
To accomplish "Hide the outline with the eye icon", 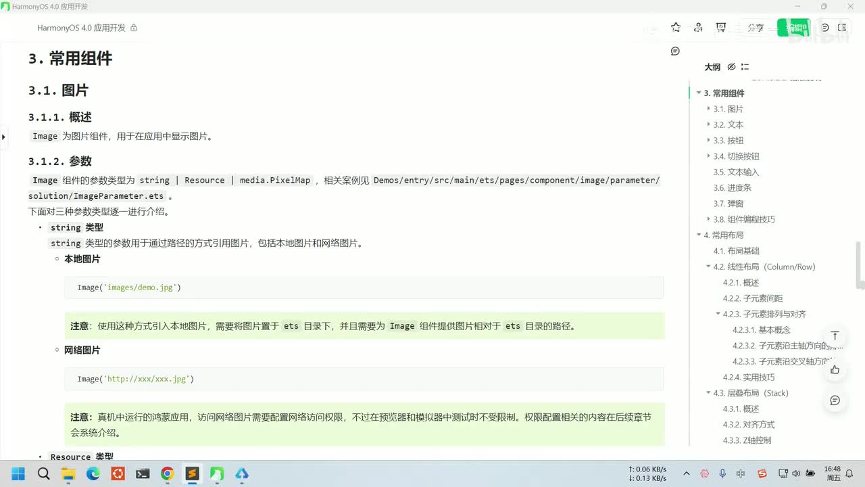I will pos(731,67).
